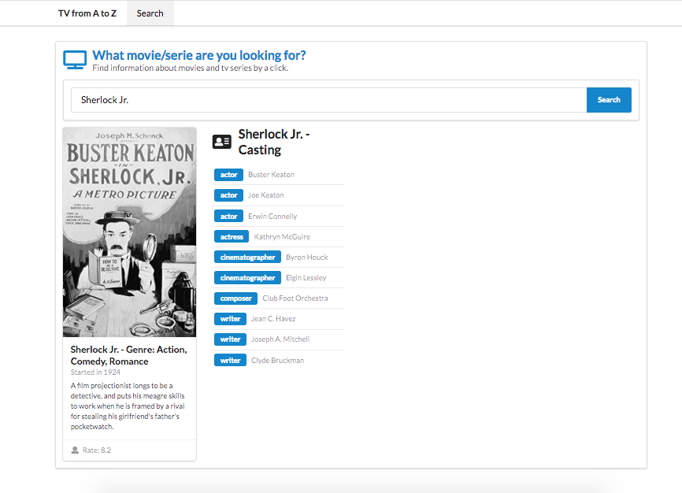Click the writer tag for Joseph A. Mitchell
682x493 pixels.
point(230,339)
